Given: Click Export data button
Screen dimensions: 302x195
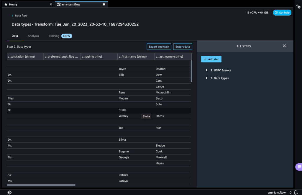Looking at the screenshot, I should [x=183, y=47].
